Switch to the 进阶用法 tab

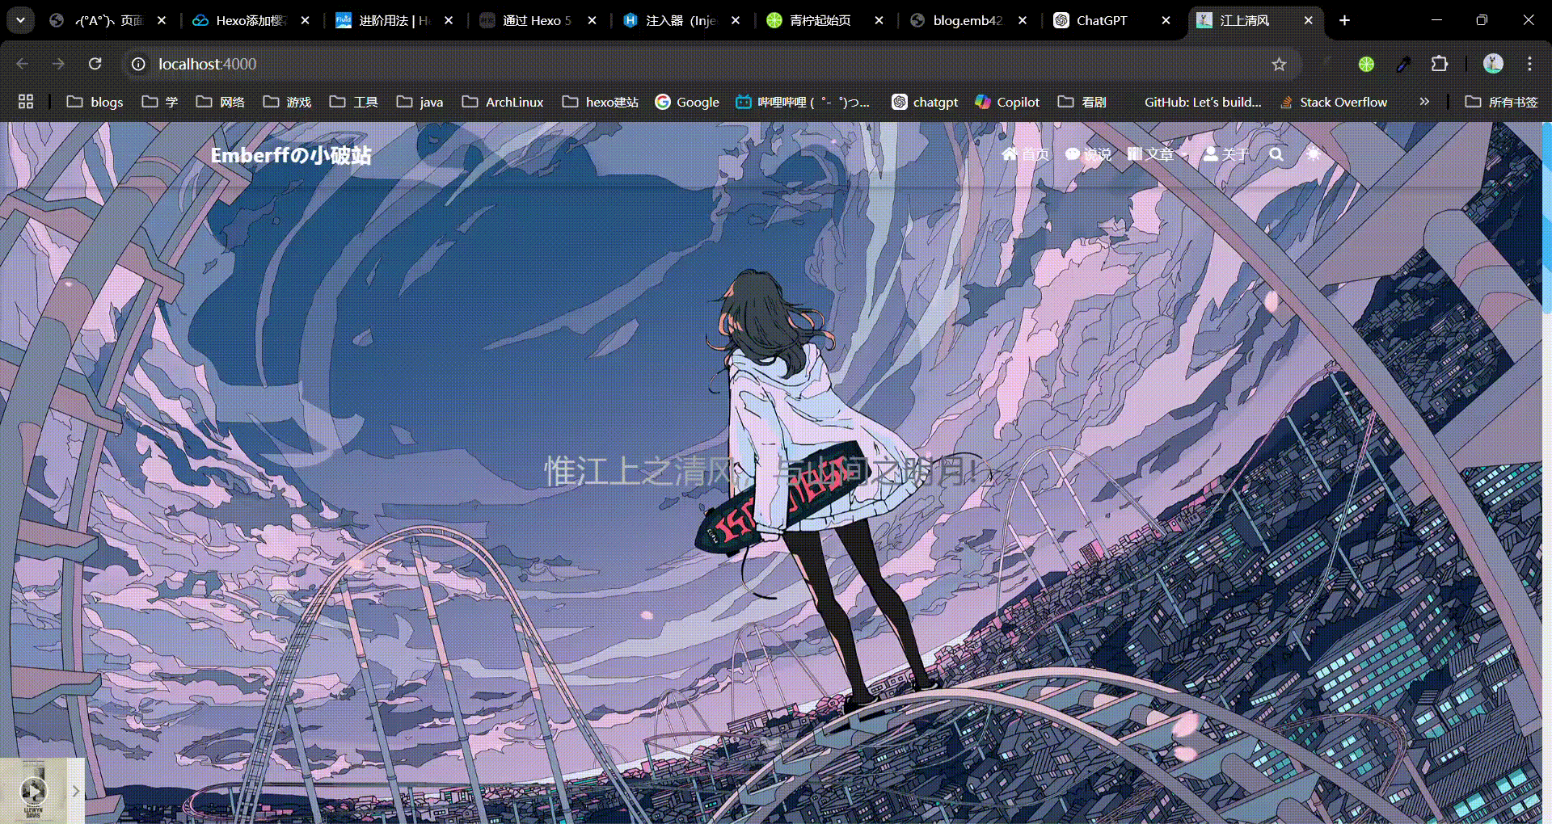(x=394, y=20)
